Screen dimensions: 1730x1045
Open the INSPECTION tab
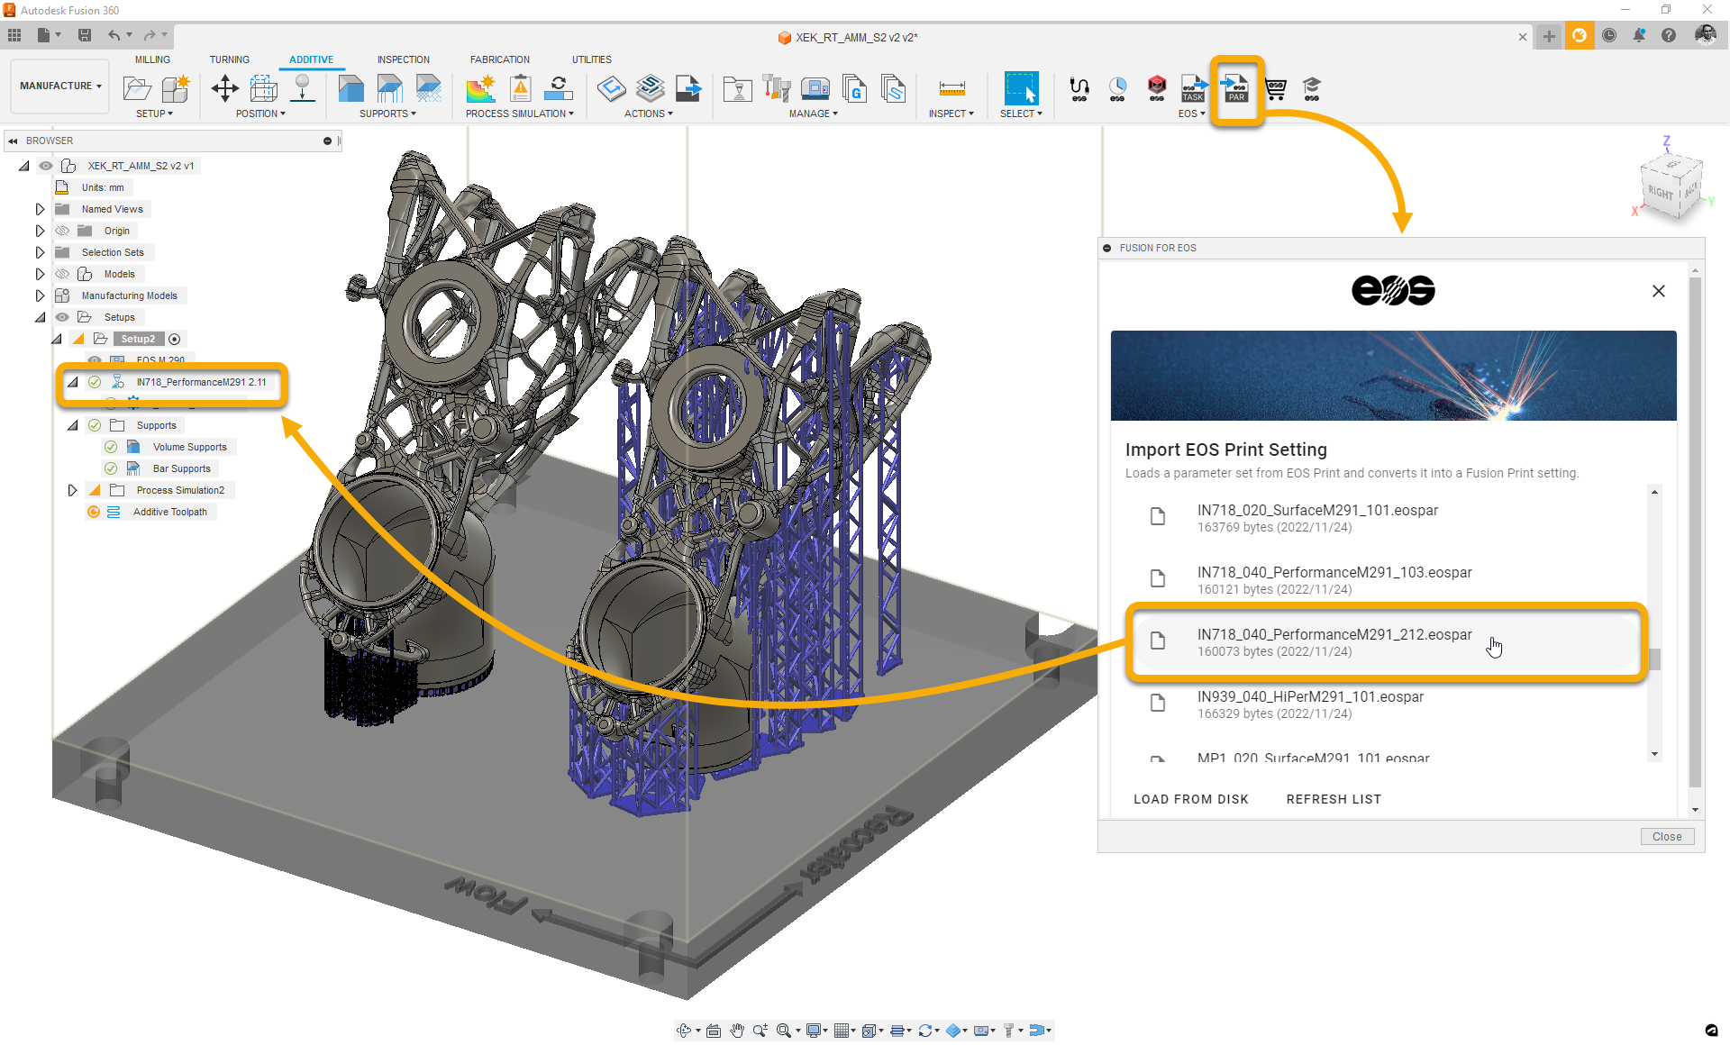[x=403, y=59]
